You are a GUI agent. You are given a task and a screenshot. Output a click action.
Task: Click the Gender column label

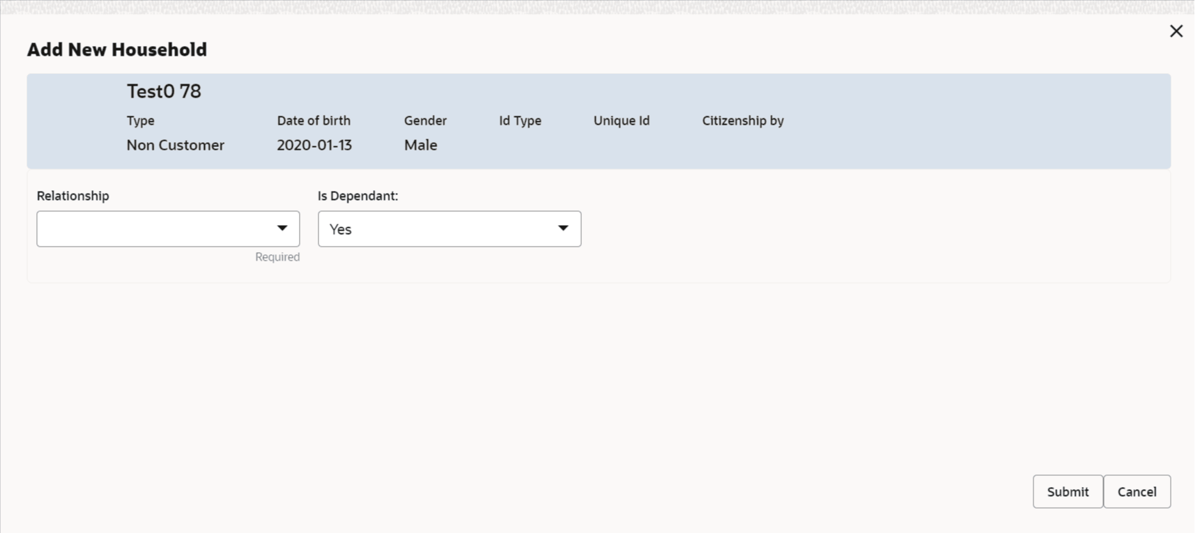click(x=425, y=121)
